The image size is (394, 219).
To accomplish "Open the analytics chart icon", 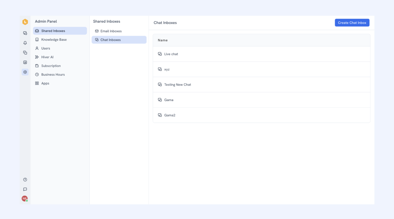I will (25, 62).
